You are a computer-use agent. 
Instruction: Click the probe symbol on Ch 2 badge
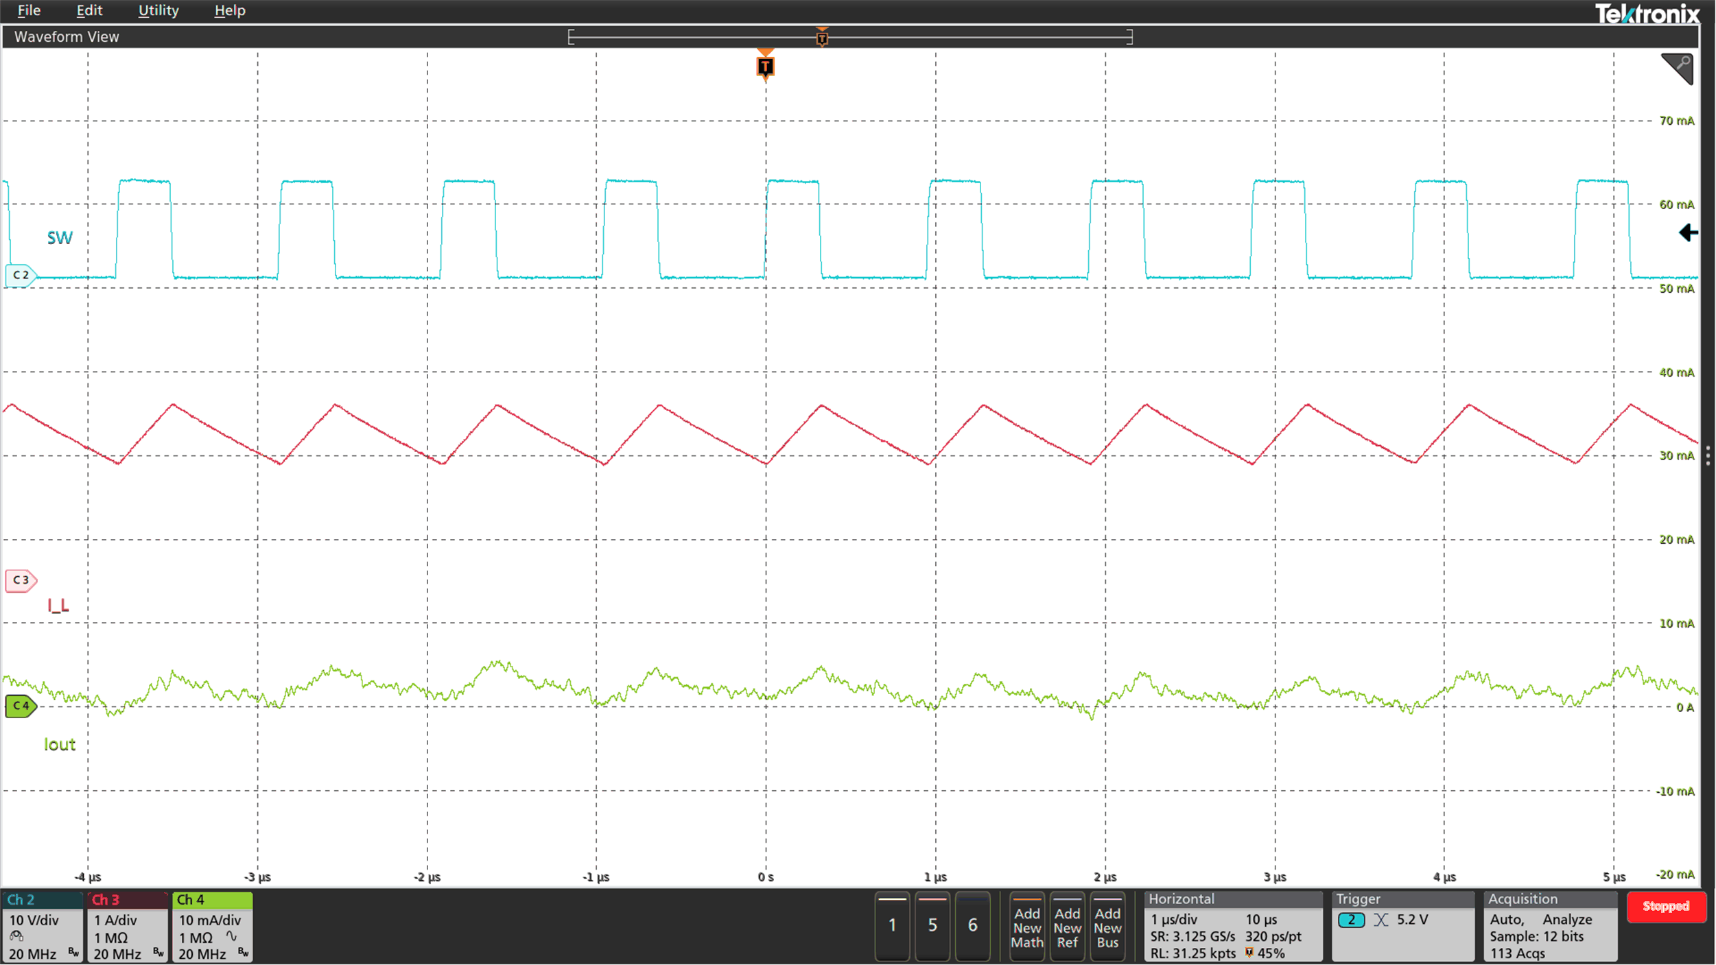coord(15,937)
